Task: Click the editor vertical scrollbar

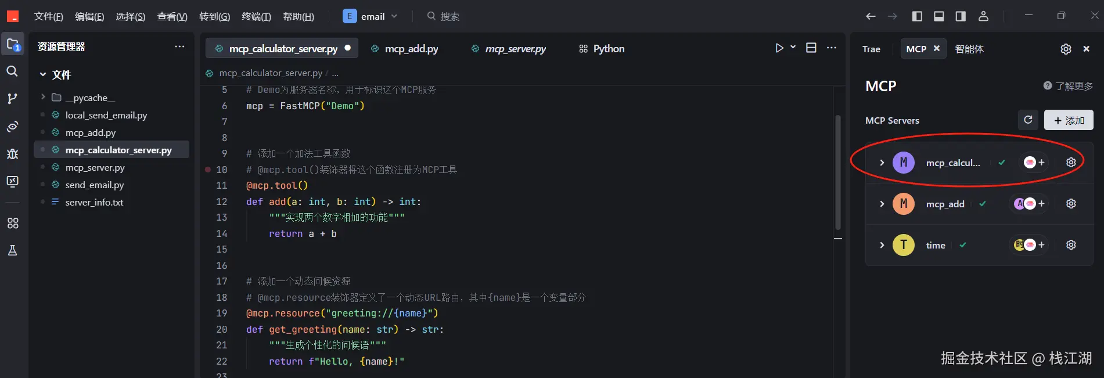Action: 837,172
